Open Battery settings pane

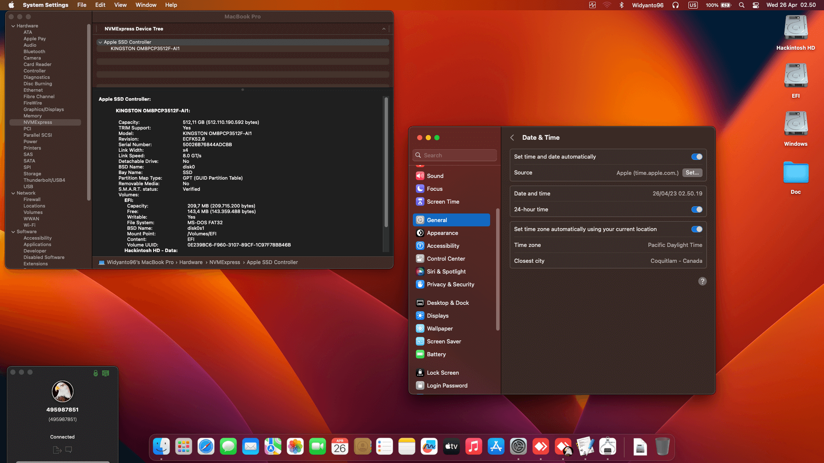pyautogui.click(x=451, y=355)
